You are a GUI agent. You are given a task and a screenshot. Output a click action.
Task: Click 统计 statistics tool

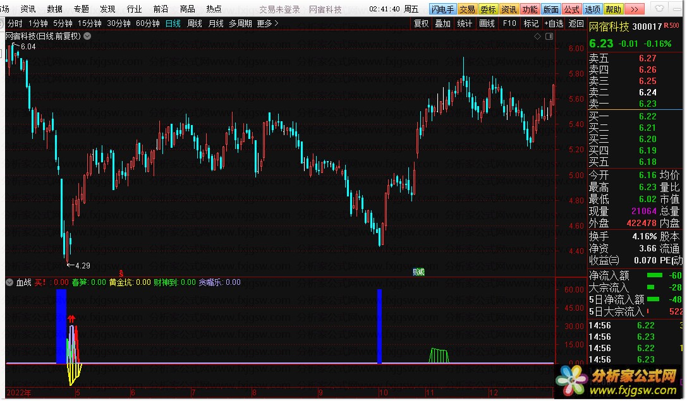click(x=465, y=23)
